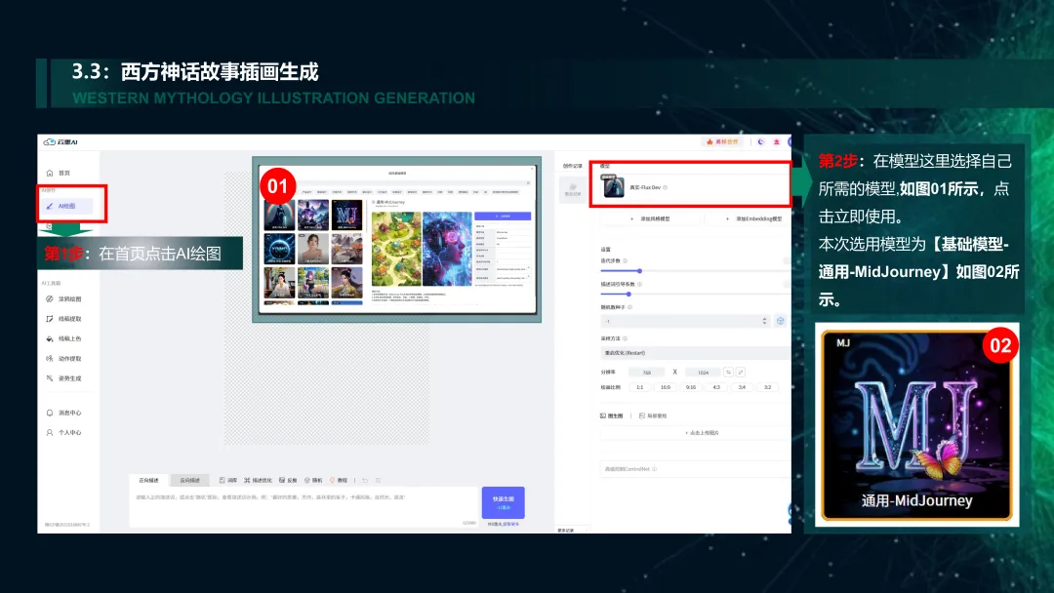This screenshot has height=593, width=1054.
Task: Click the 随机数种子 seed input field
Action: pyautogui.click(x=684, y=322)
